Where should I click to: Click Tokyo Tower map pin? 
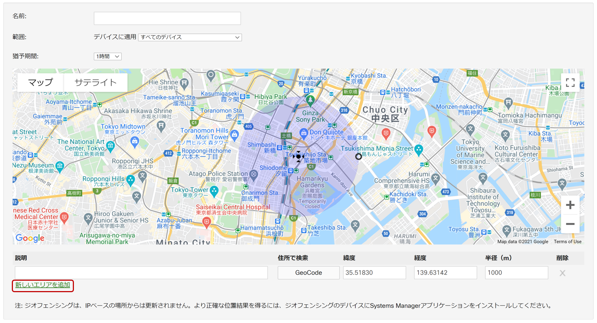(x=214, y=191)
